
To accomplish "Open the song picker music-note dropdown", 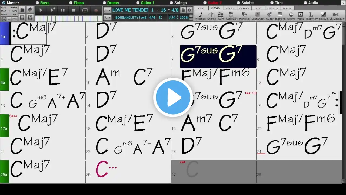I will coord(108,10).
